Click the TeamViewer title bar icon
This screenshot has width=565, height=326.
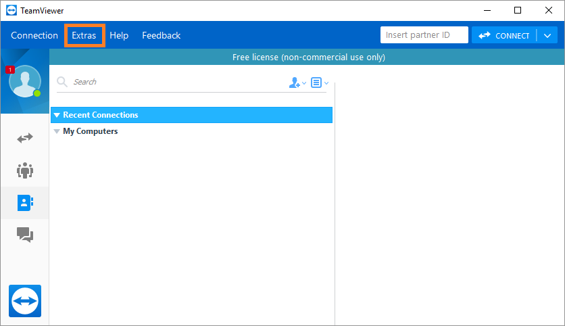(11, 10)
